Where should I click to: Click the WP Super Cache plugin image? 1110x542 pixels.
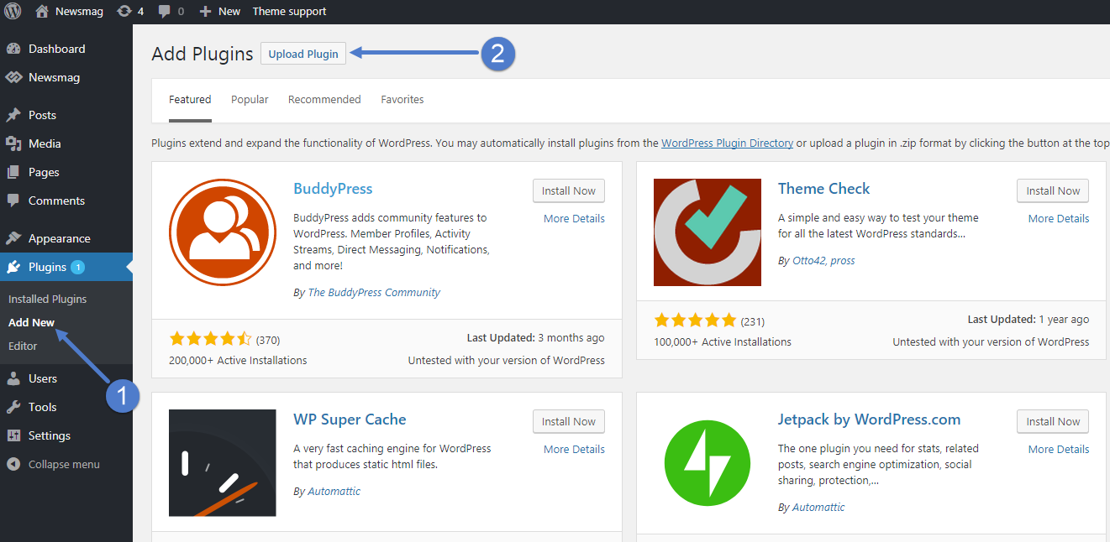[x=223, y=463]
